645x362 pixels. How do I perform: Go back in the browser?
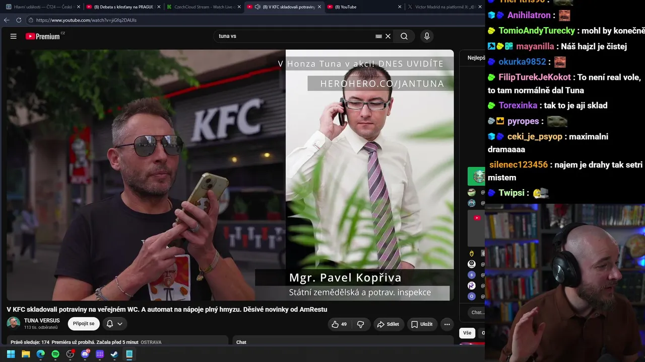(7, 20)
